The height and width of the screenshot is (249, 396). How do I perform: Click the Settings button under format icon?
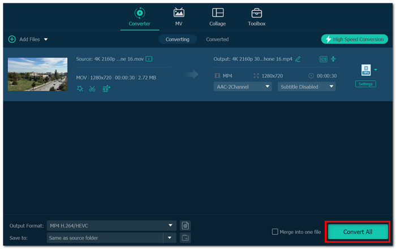point(365,84)
